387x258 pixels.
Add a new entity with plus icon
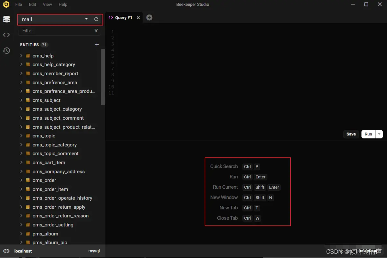(97, 45)
